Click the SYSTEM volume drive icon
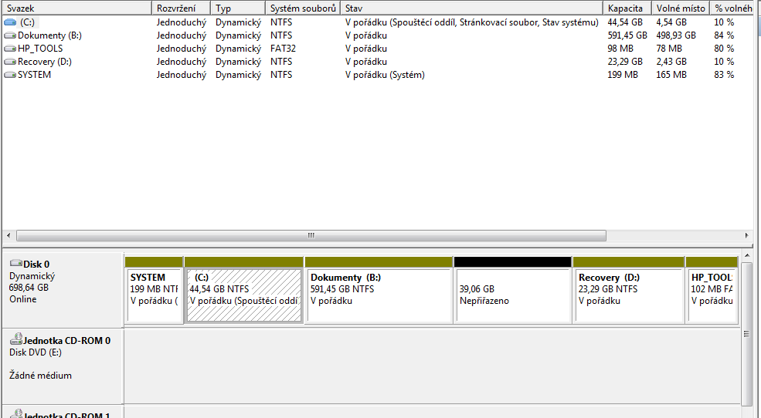This screenshot has height=418, width=761. tap(10, 75)
